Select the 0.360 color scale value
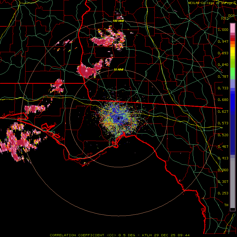 (x=223, y=170)
